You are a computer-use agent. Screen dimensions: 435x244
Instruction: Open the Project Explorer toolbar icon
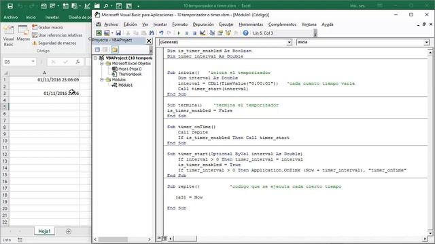212,33
